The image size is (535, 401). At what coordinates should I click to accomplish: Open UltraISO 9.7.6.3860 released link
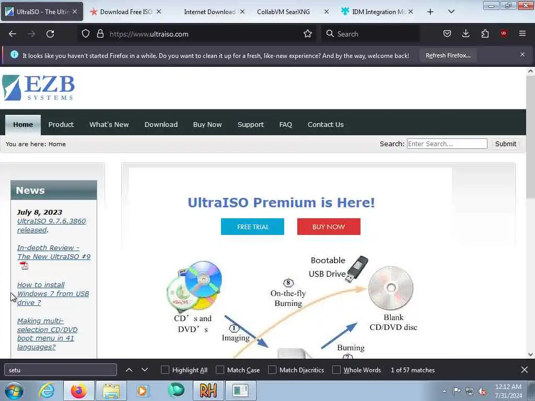pyautogui.click(x=52, y=226)
